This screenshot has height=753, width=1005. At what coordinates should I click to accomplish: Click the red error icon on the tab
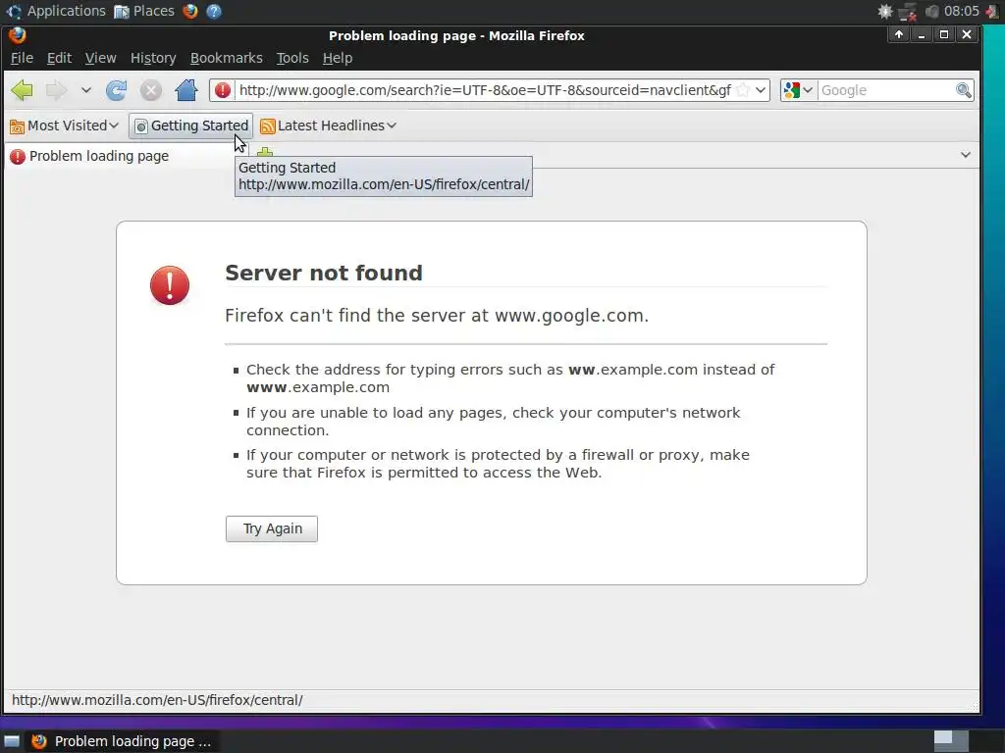coord(18,156)
